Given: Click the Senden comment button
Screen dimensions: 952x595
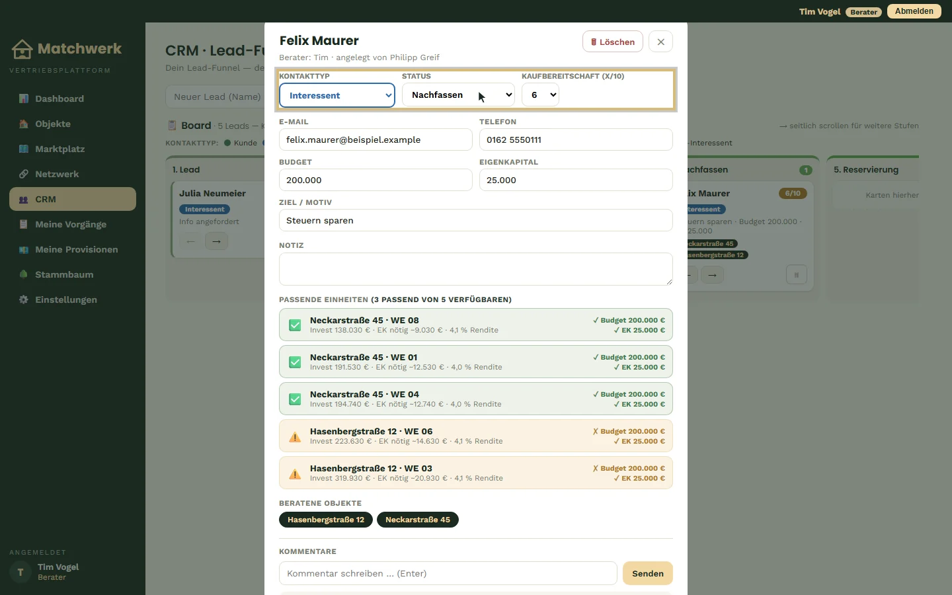Looking at the screenshot, I should 648,573.
